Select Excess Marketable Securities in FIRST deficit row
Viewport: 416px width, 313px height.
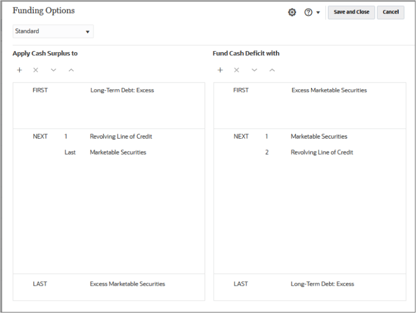tap(329, 90)
